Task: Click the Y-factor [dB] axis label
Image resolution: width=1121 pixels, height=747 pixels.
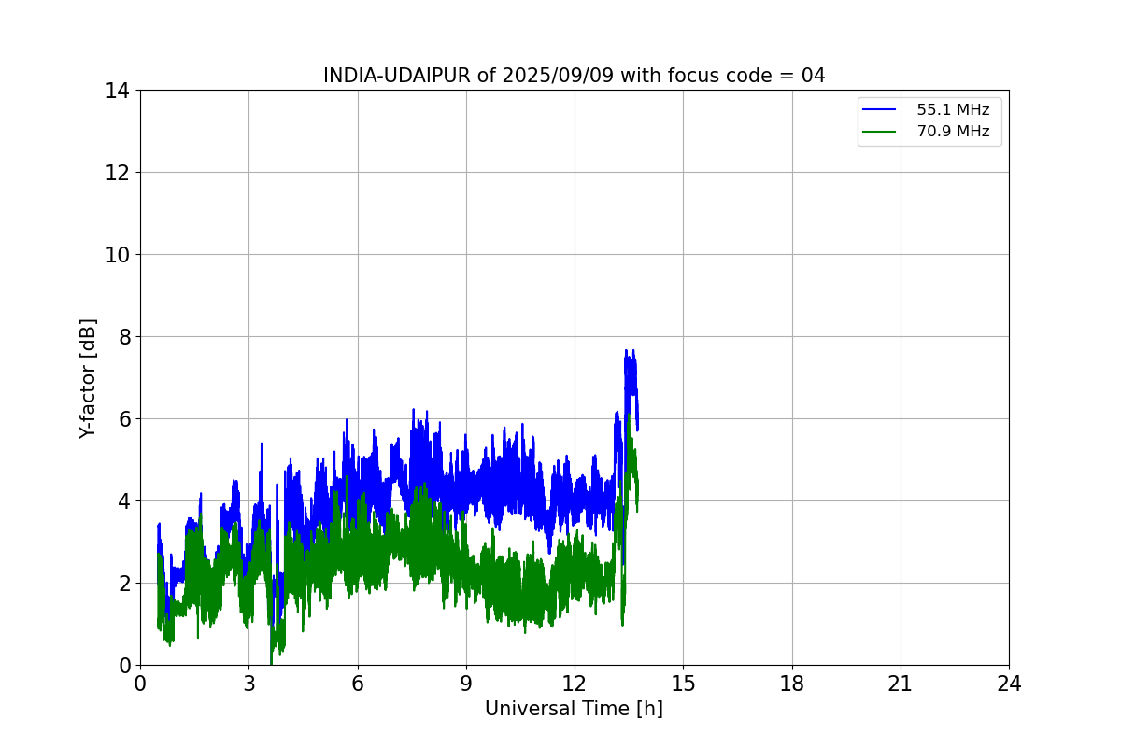Action: pyautogui.click(x=88, y=378)
